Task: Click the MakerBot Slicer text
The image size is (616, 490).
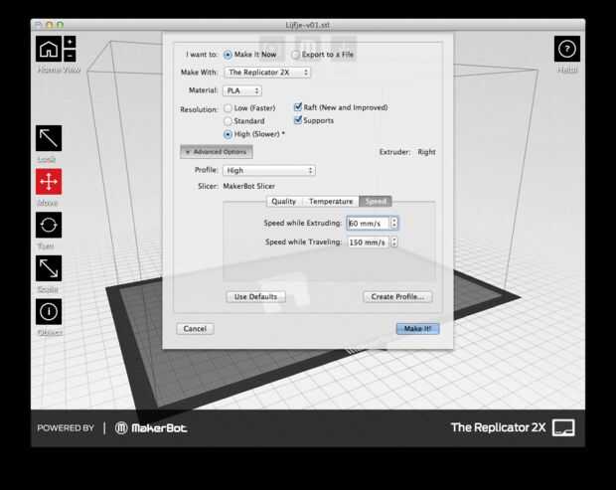Action: [249, 186]
